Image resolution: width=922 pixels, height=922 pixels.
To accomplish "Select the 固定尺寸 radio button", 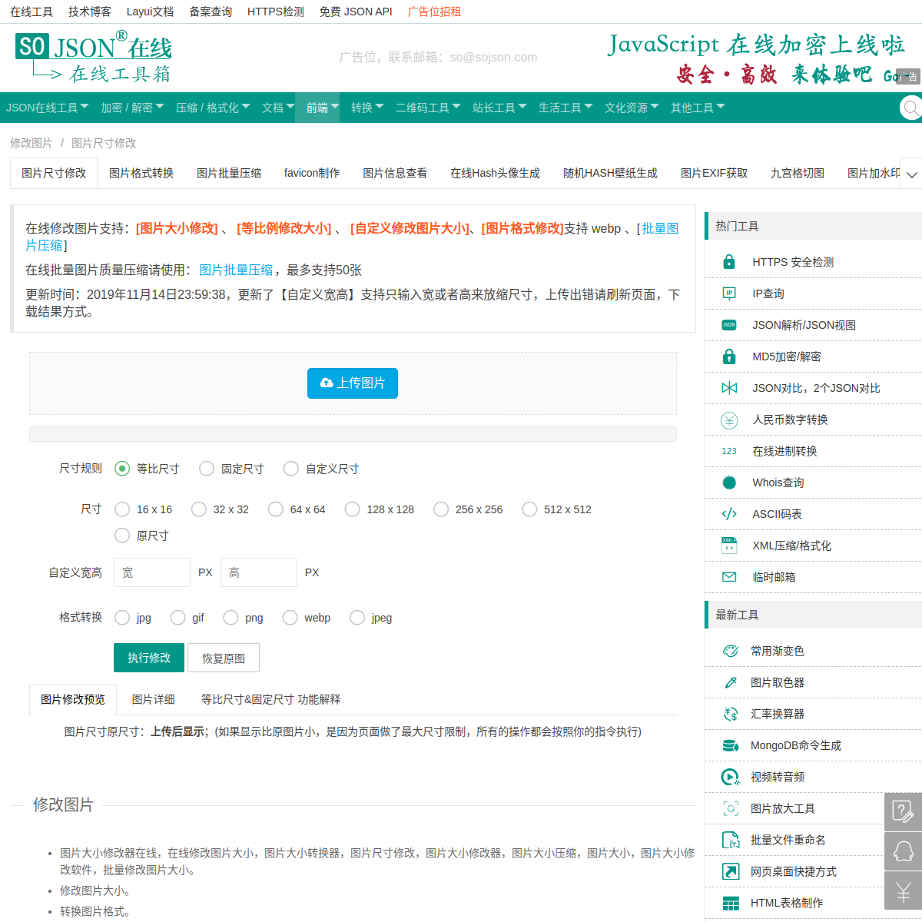I will click(x=207, y=469).
